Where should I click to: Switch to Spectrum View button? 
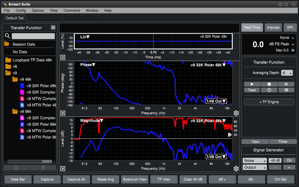(135, 179)
